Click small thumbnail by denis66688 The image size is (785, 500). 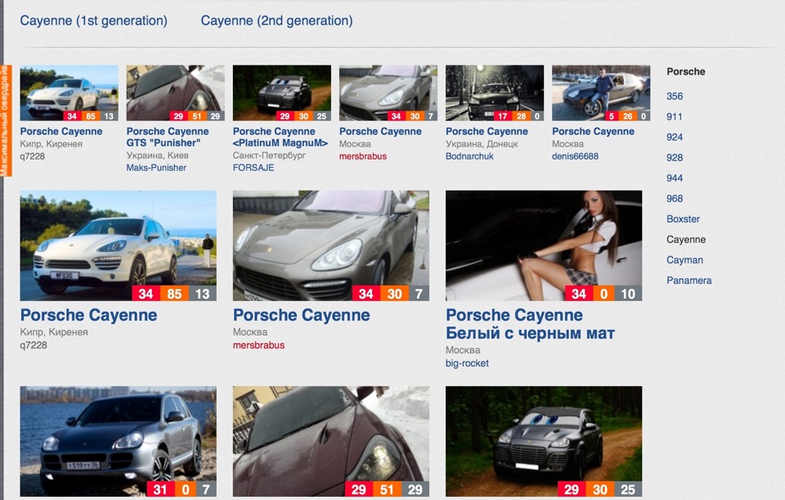[601, 93]
